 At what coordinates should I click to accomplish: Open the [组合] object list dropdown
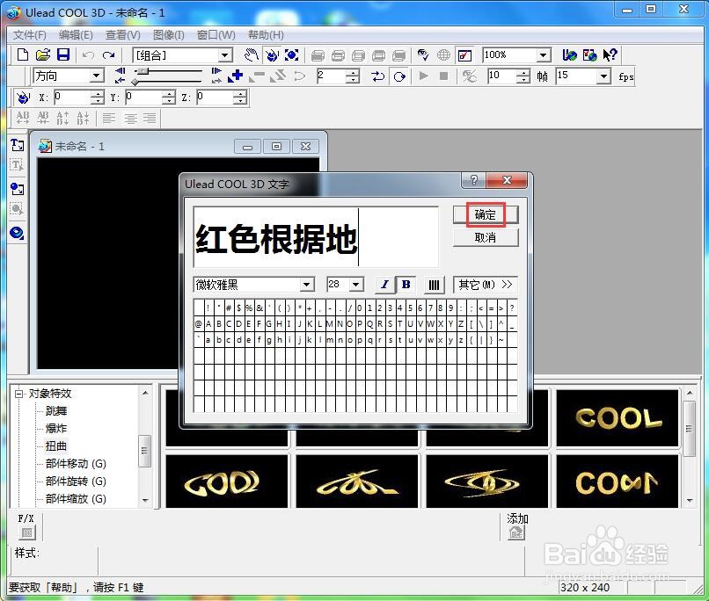[224, 55]
